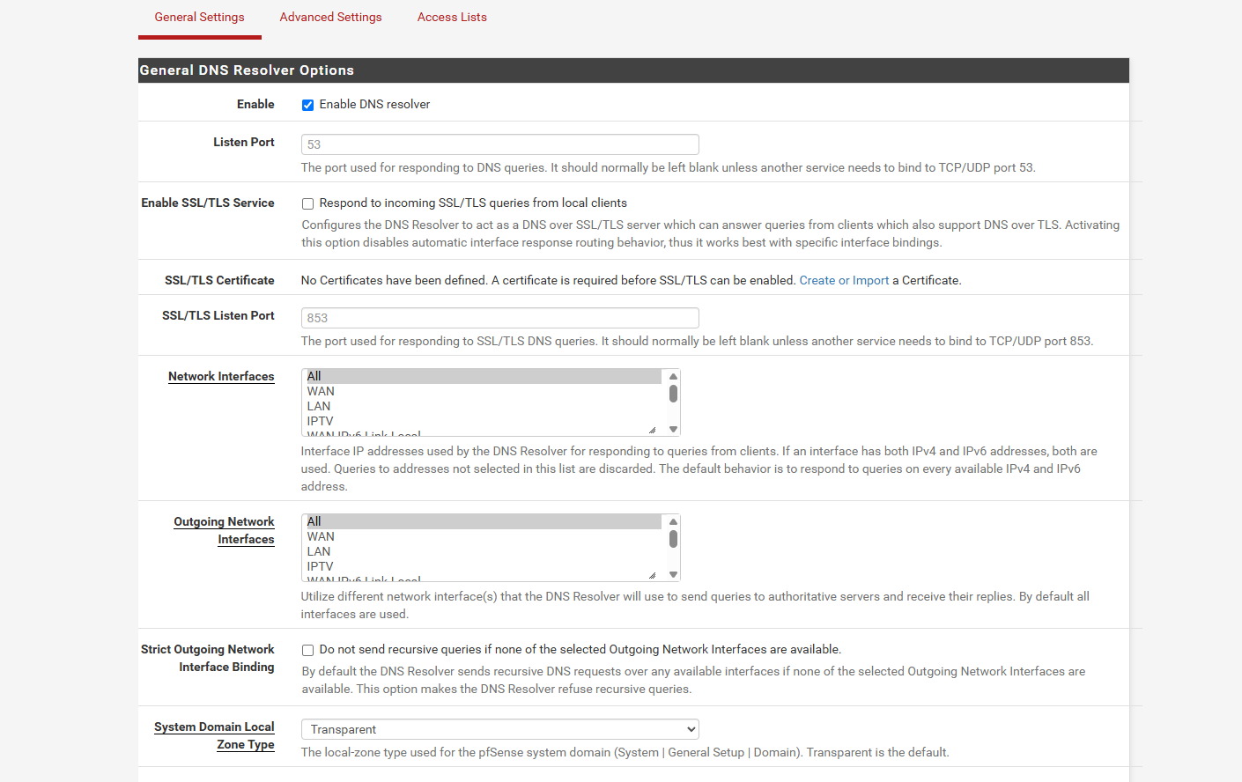
Task: Click scroll-down arrow of Network Interfaces list
Action: [x=673, y=430]
